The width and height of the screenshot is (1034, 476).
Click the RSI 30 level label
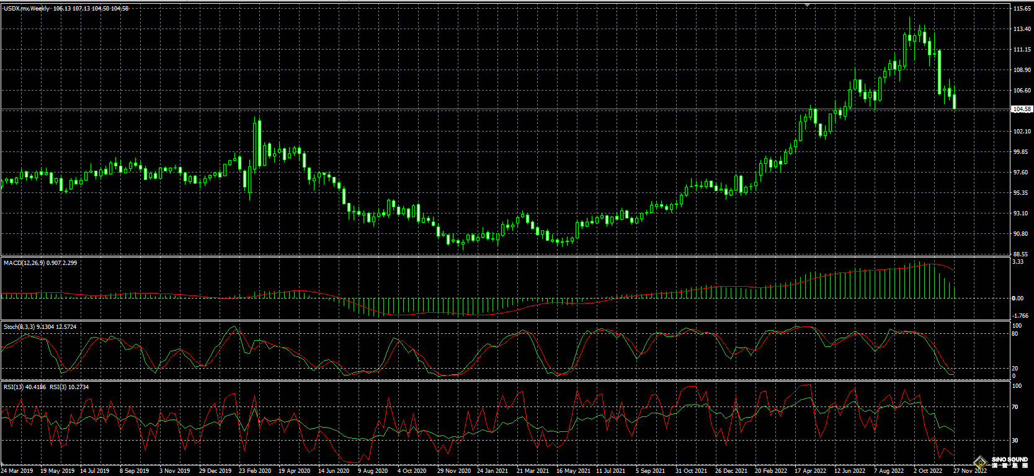1015,441
